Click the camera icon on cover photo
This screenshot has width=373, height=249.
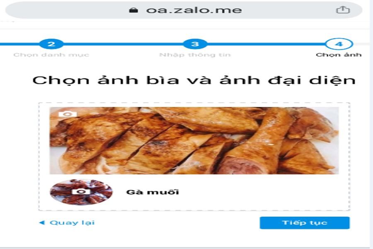(x=68, y=114)
